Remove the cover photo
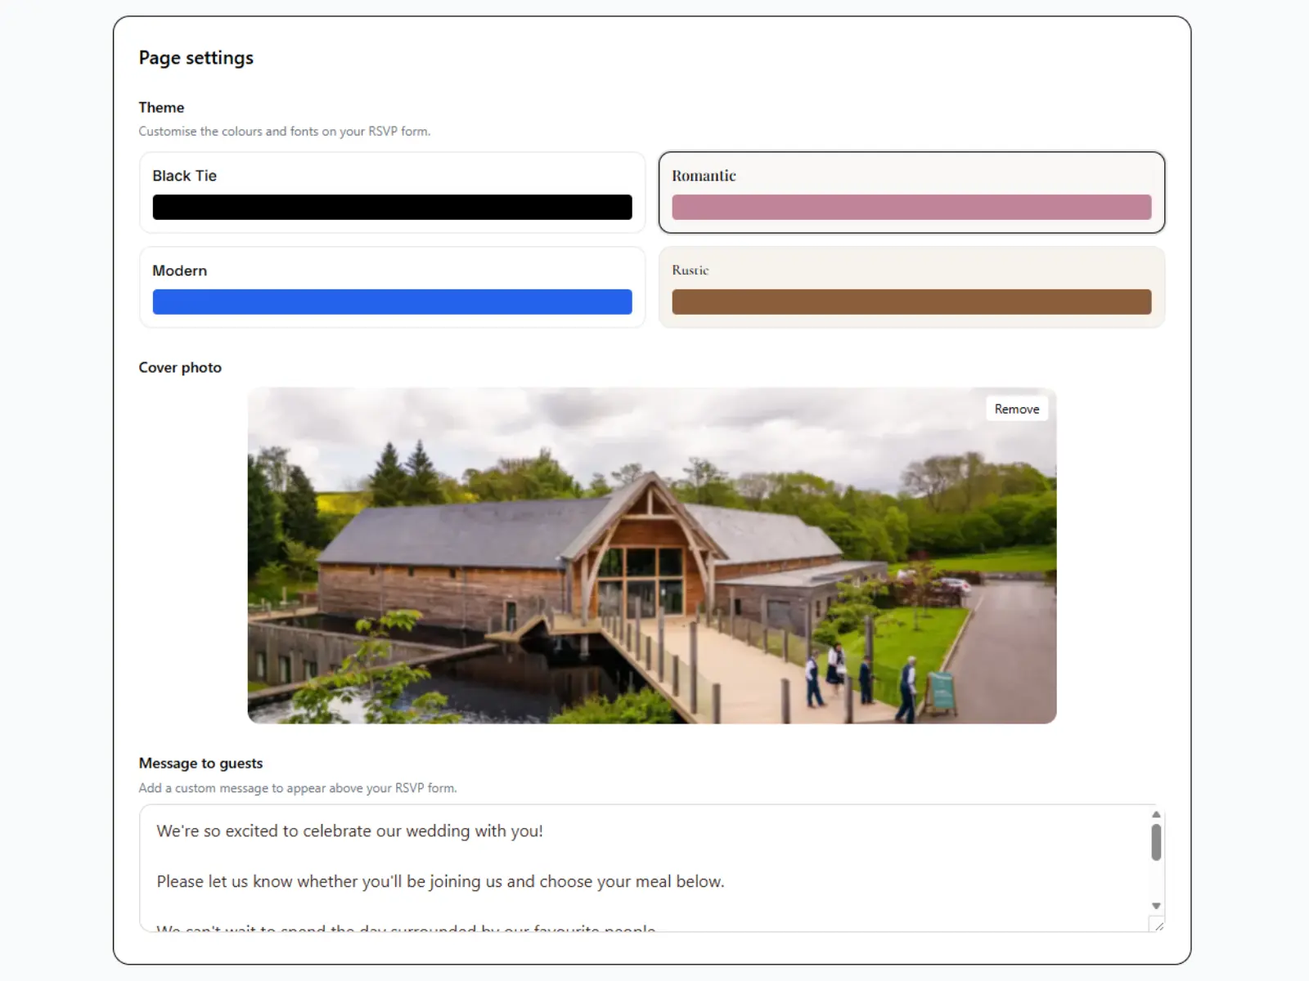 click(1017, 409)
